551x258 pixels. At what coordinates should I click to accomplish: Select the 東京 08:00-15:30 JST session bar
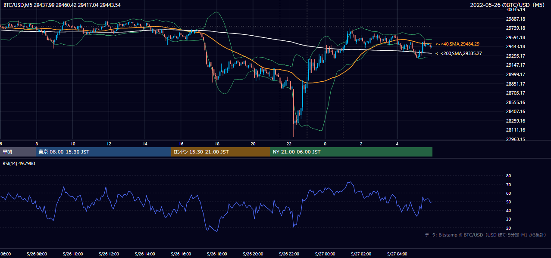[x=103, y=152]
